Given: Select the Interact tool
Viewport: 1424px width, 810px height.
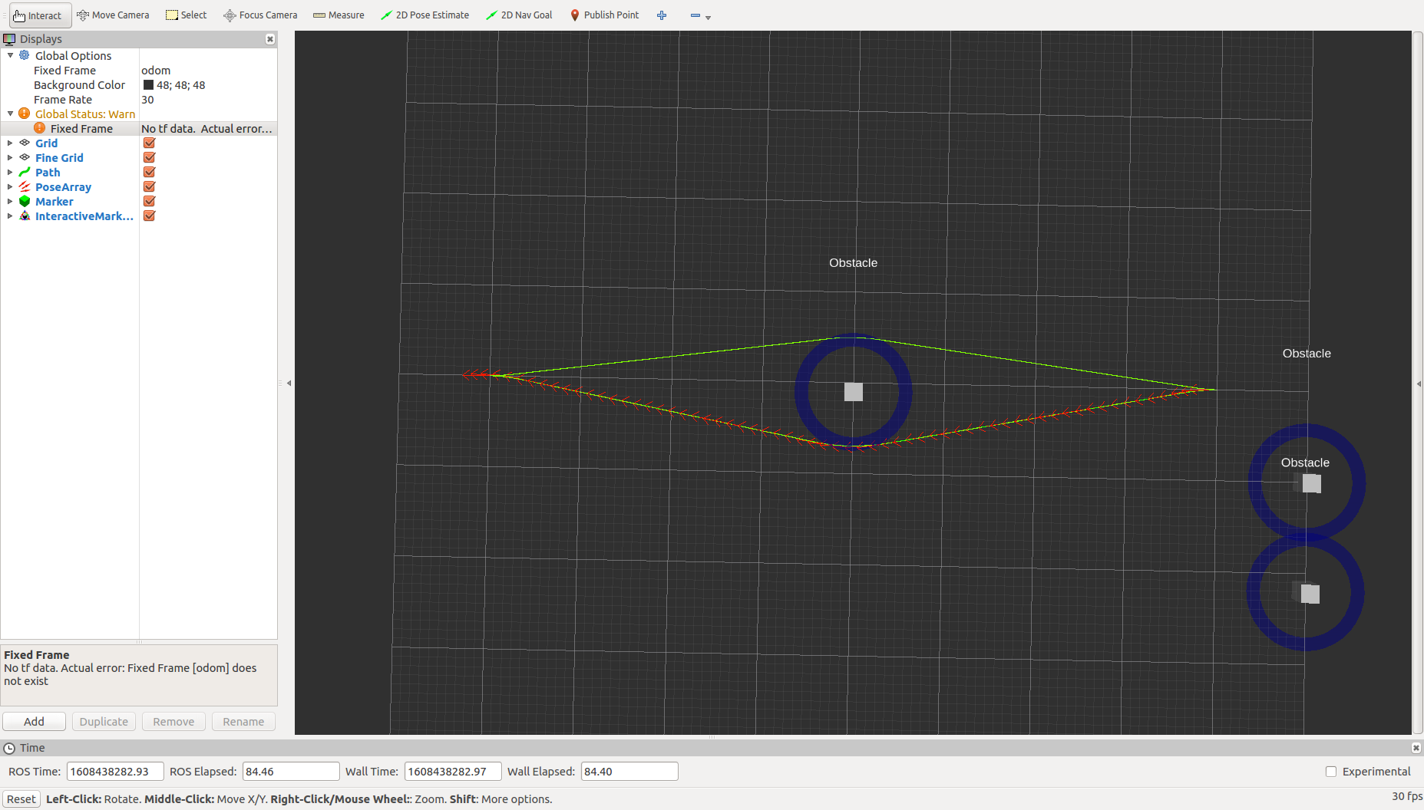Looking at the screenshot, I should click(x=39, y=15).
